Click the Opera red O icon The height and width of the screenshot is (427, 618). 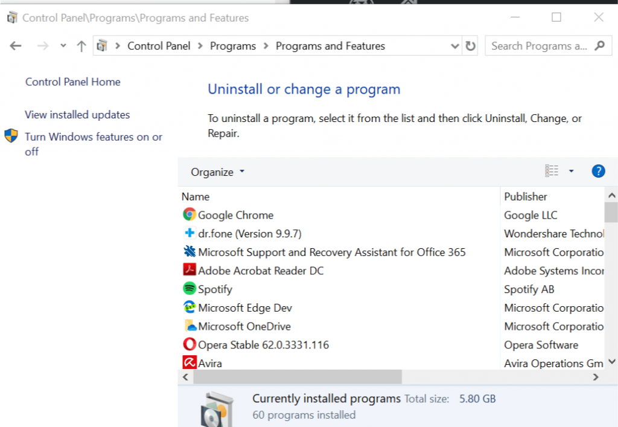[x=190, y=344]
